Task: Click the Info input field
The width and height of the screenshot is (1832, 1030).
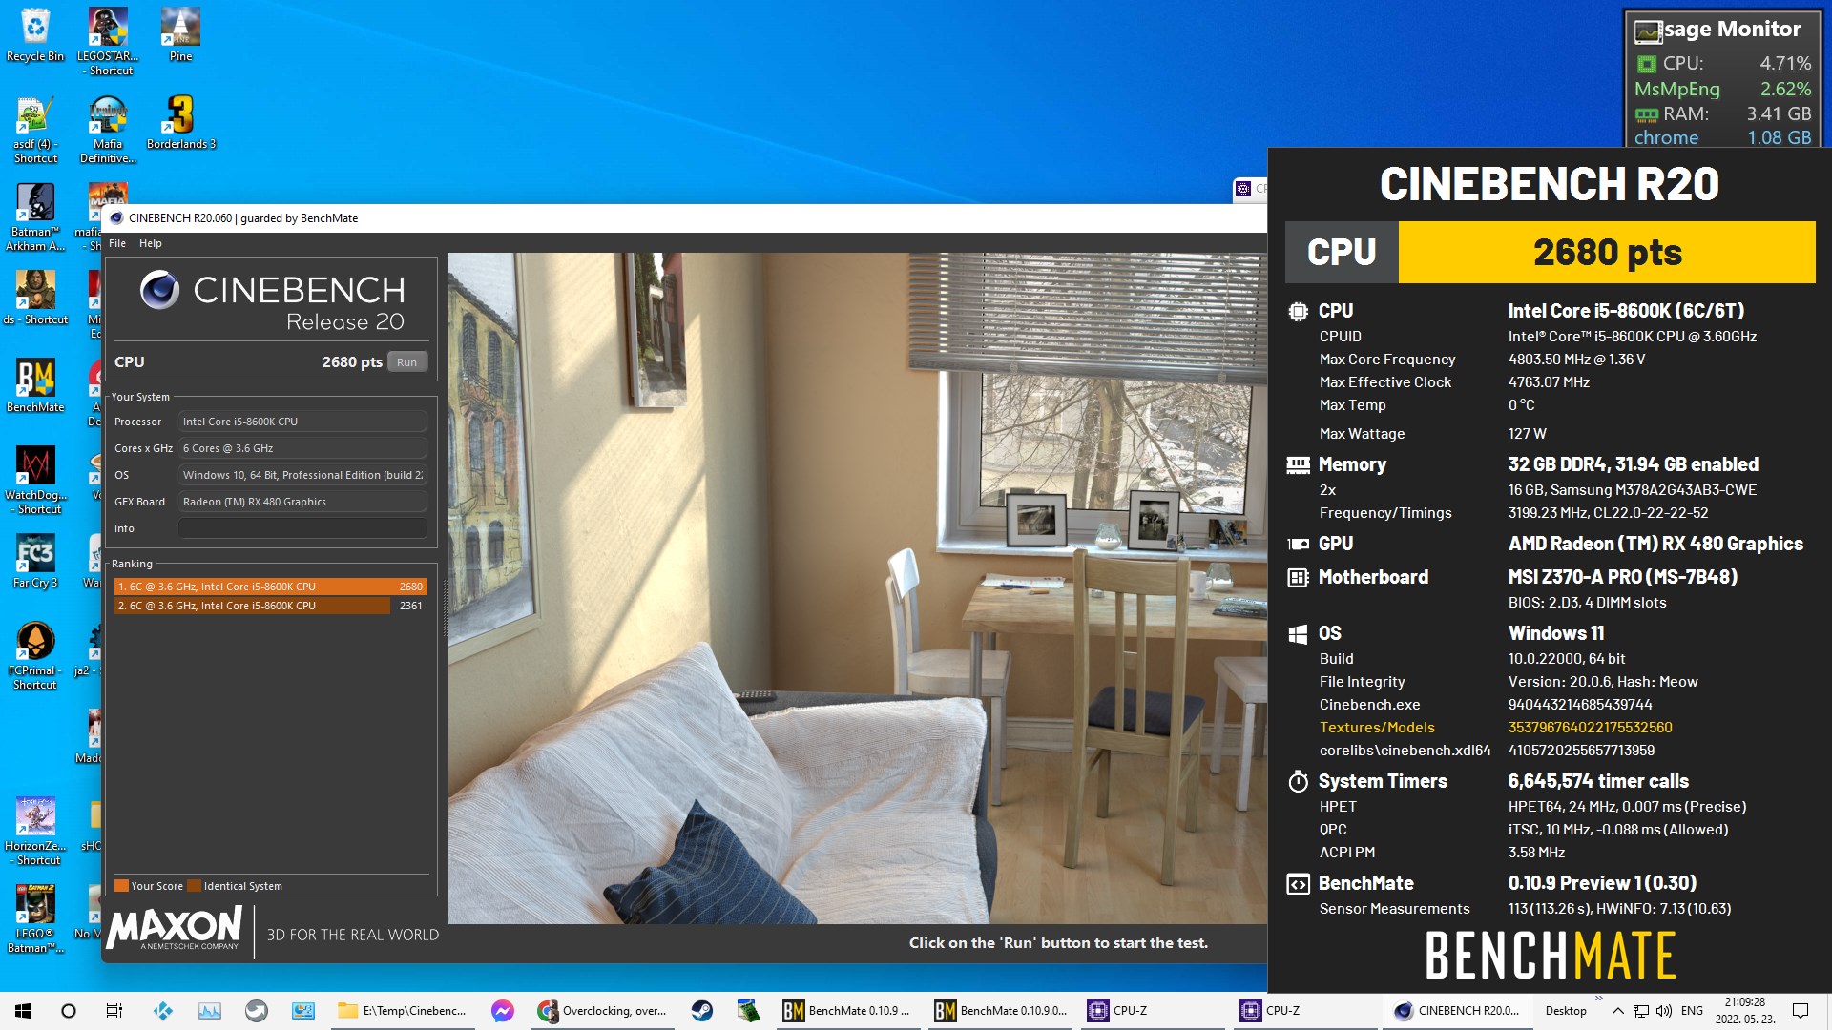Action: pos(302,528)
